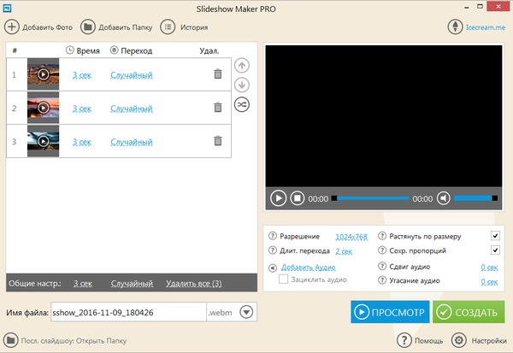The image size is (513, 353).
Task: Mute audio with the speaker icon
Action: (x=443, y=198)
